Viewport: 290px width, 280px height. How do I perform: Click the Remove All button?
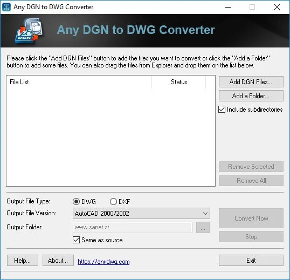tap(251, 181)
